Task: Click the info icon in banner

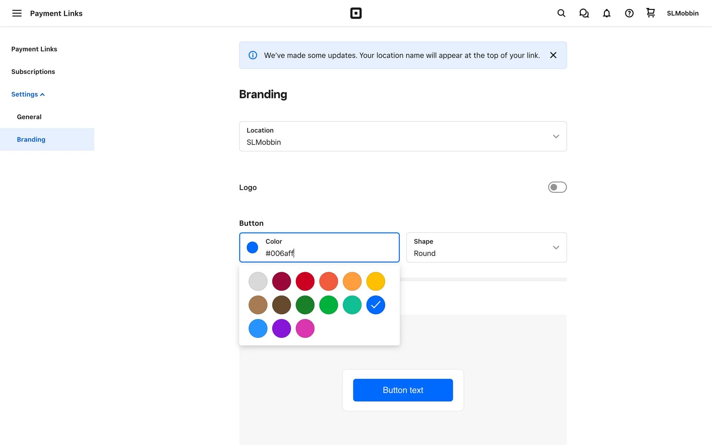Action: (x=253, y=55)
